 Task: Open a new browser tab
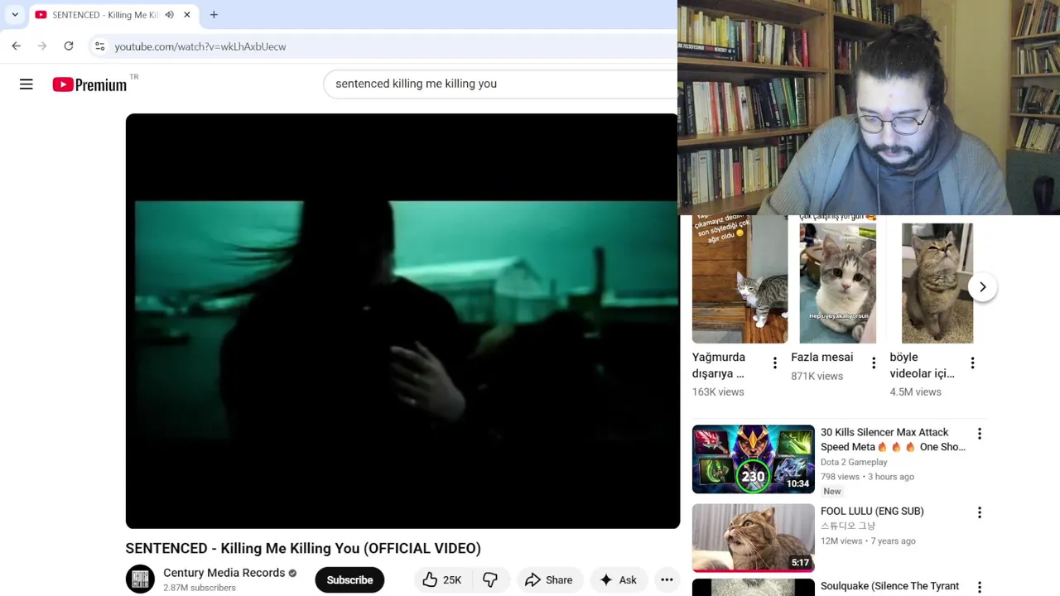(x=214, y=15)
